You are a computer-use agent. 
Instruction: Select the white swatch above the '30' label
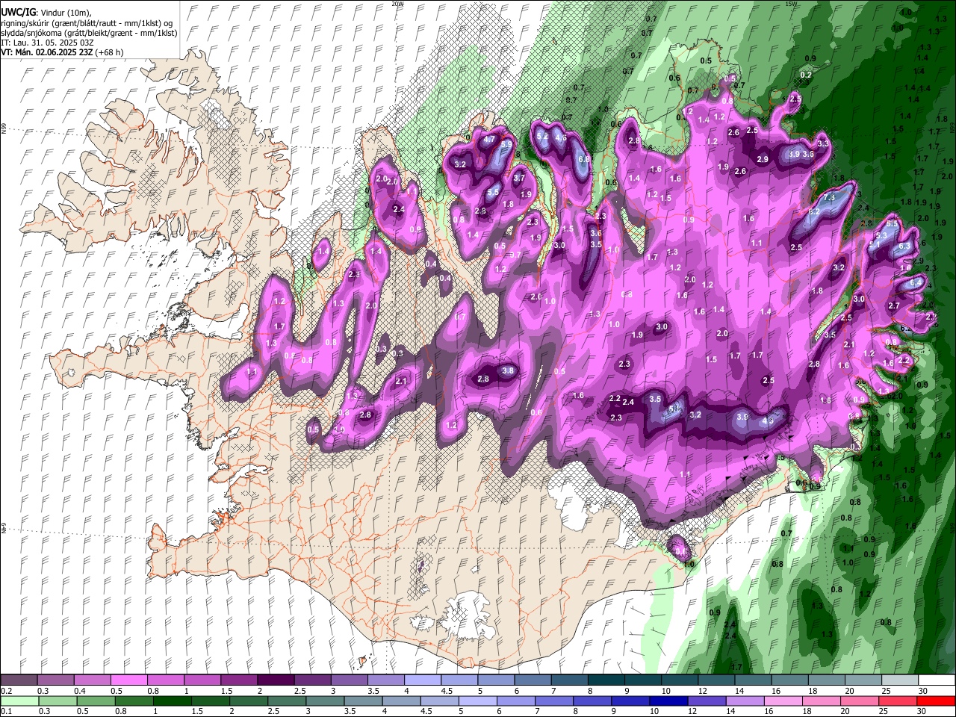937,680
